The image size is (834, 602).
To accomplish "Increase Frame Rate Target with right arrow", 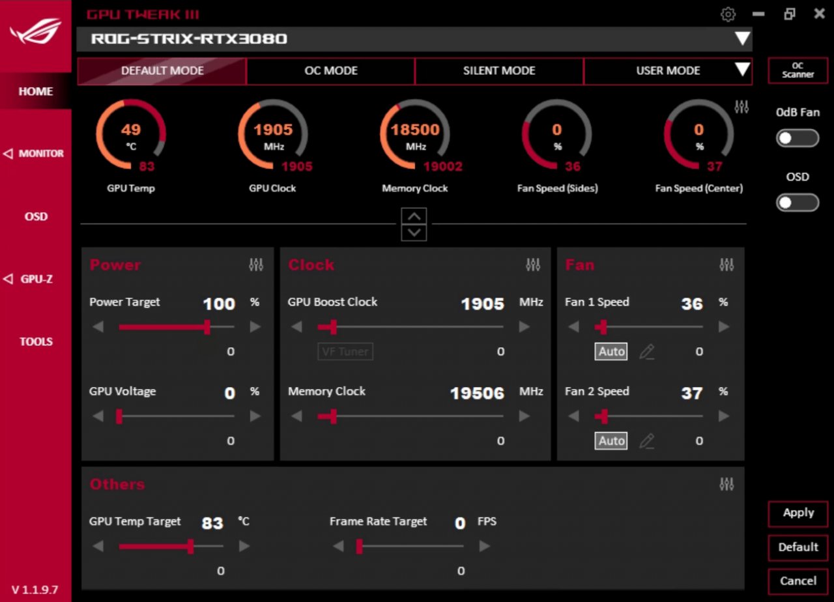I will [485, 546].
